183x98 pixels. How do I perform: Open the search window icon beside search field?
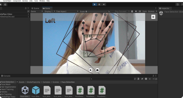[135, 79]
